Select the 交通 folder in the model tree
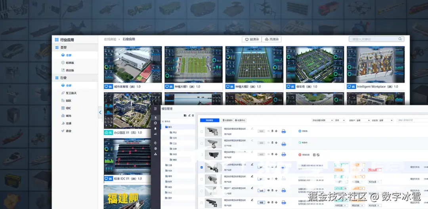Viewport: 428px width, 209px height. 168,165
